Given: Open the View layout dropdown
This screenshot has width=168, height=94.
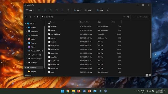Looking at the screenshot, I should 88,10.
